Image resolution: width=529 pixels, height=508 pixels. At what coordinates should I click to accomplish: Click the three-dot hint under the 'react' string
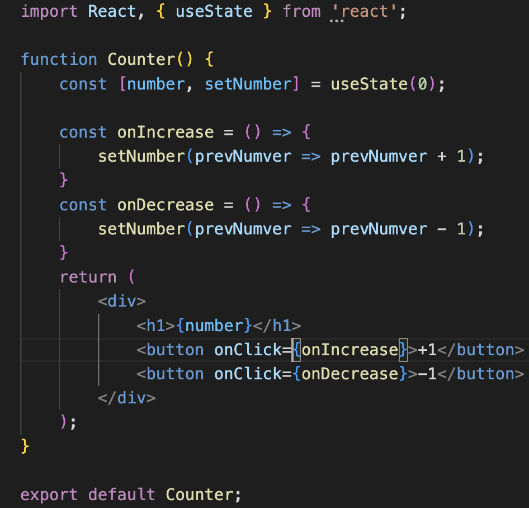coord(337,21)
